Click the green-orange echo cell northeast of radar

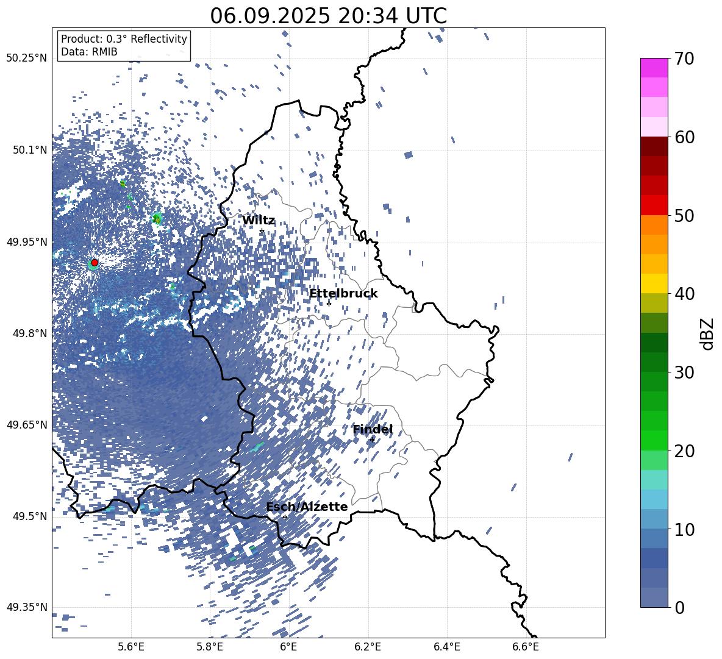point(157,219)
